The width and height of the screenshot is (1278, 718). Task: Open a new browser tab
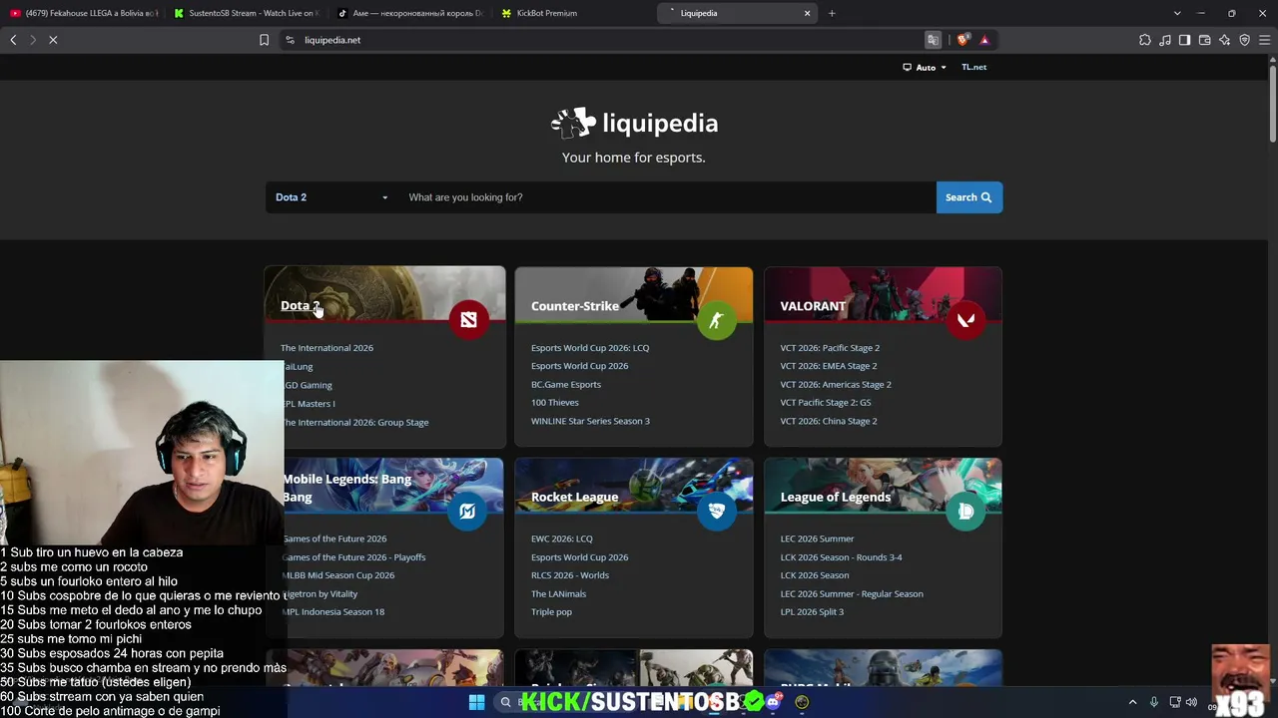coord(832,13)
